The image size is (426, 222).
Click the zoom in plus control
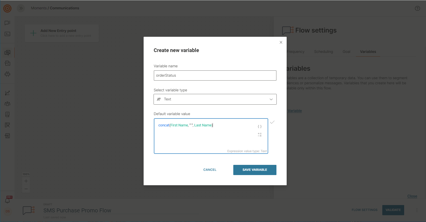coord(26,181)
